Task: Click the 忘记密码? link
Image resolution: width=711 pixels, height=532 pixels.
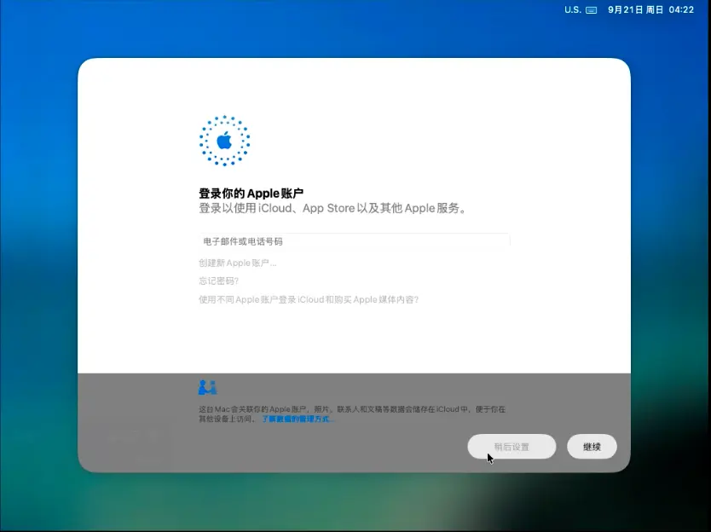Action: (218, 281)
